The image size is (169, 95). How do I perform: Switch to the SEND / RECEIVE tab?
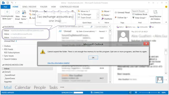29,7
